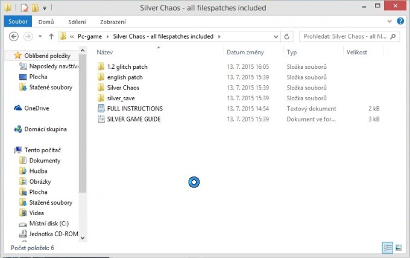This screenshot has height=258, width=410.
Task: Open Naposledy navštívené in favorites
Action: click(x=54, y=66)
